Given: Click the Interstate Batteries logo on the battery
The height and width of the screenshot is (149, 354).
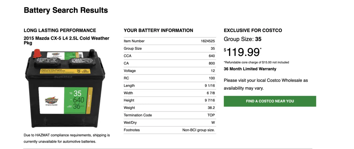Looking at the screenshot, I should coord(51,100).
